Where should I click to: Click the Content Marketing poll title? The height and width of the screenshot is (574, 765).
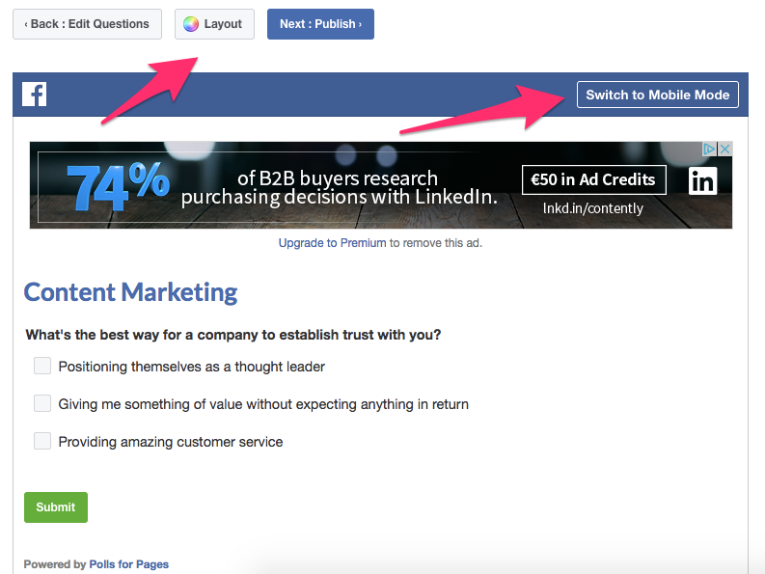131,292
